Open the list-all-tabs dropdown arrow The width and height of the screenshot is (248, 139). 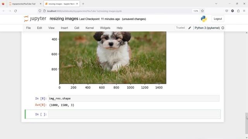coord(216,3)
